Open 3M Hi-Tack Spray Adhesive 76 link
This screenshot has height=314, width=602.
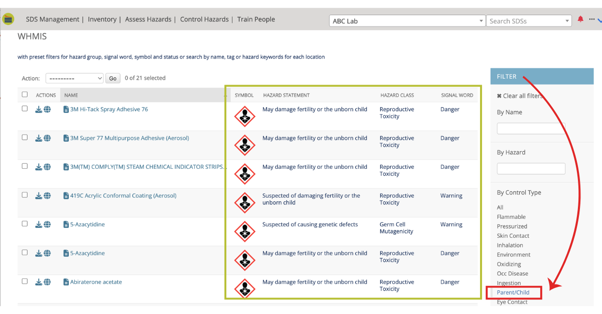109,109
